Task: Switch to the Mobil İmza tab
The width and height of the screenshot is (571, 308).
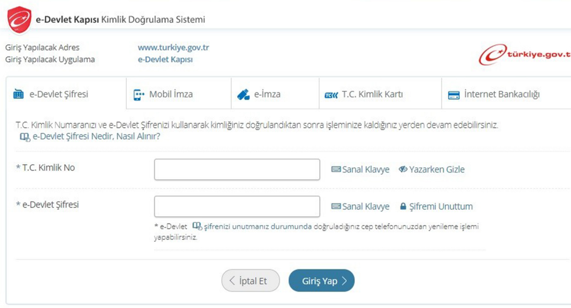Action: click(x=178, y=94)
